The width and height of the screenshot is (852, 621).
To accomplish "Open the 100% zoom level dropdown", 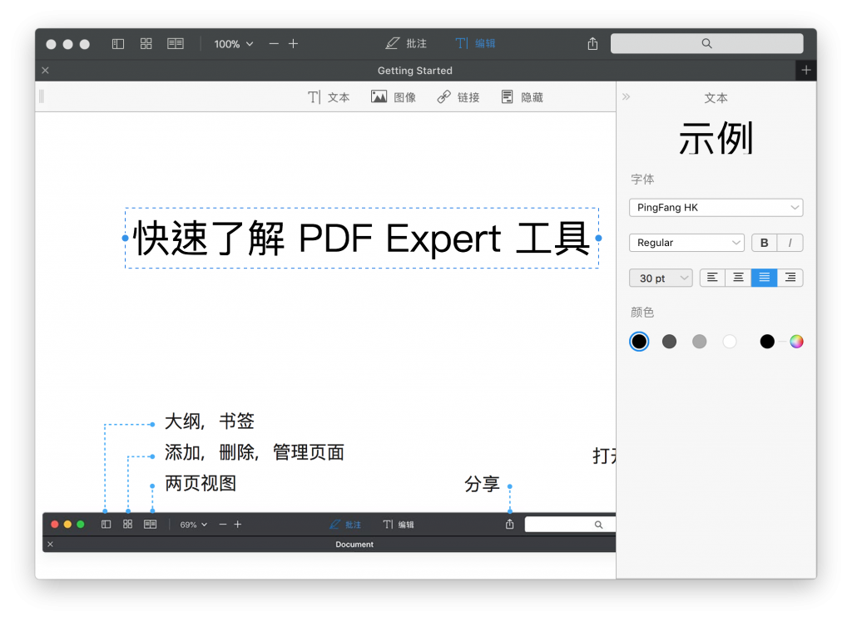I will pos(234,44).
